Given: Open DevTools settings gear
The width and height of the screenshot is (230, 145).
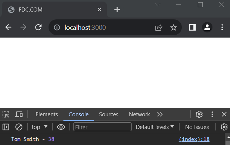Looking at the screenshot, I should tap(199, 114).
